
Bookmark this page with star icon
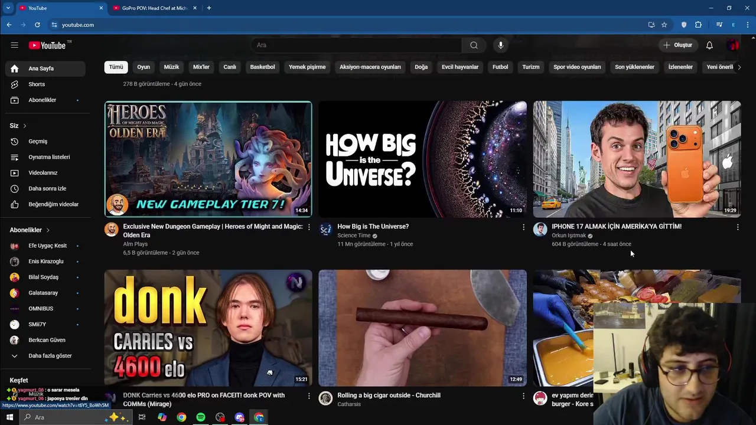point(664,25)
